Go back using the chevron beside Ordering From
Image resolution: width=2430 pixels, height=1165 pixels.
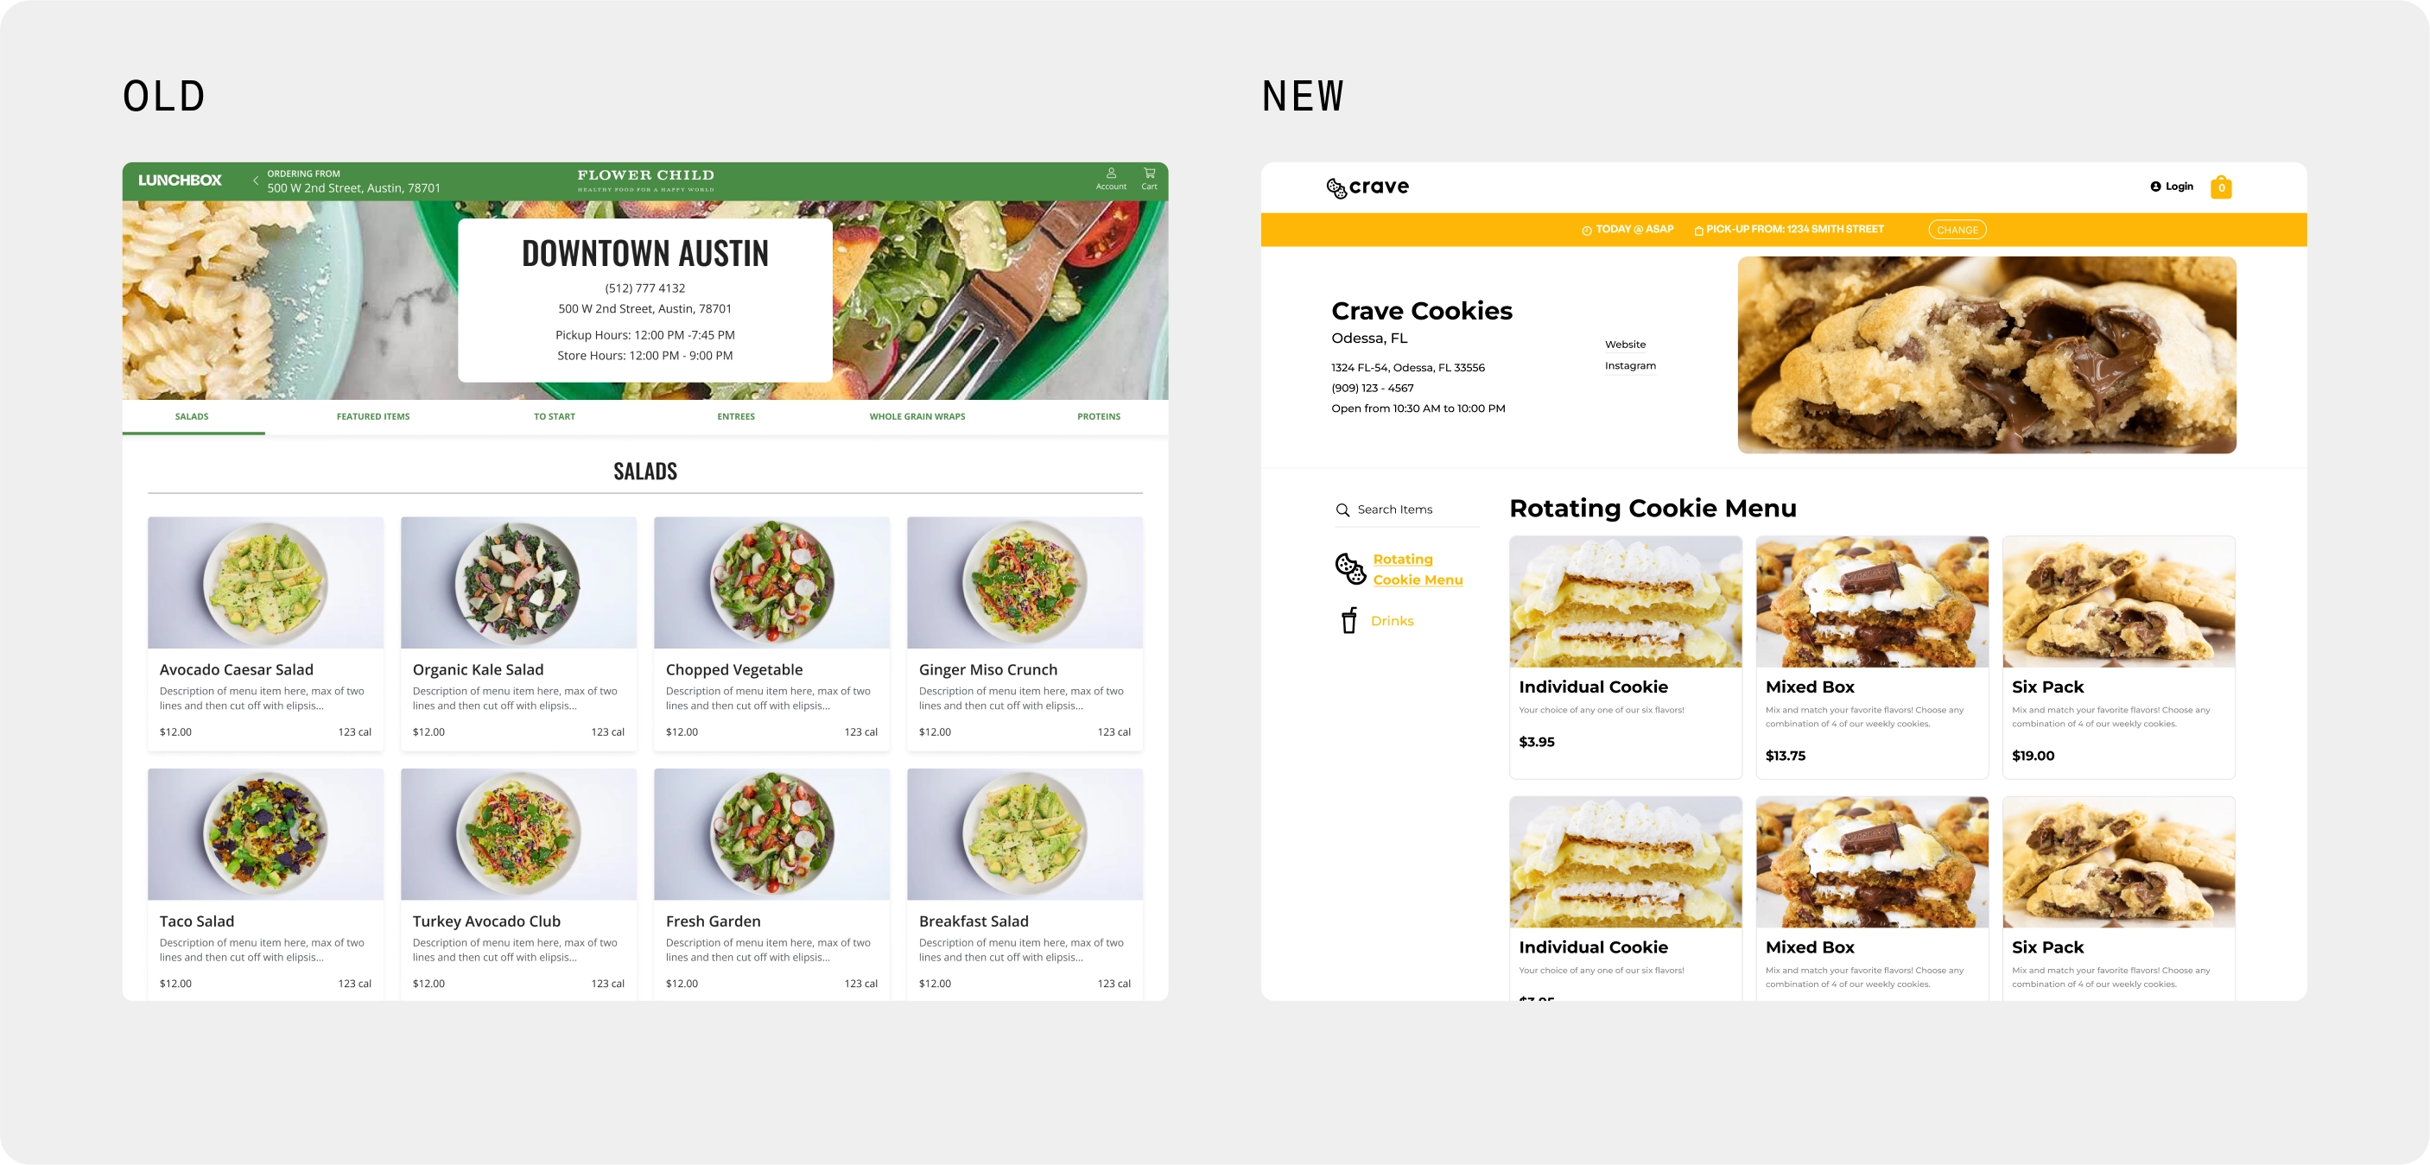tap(255, 180)
